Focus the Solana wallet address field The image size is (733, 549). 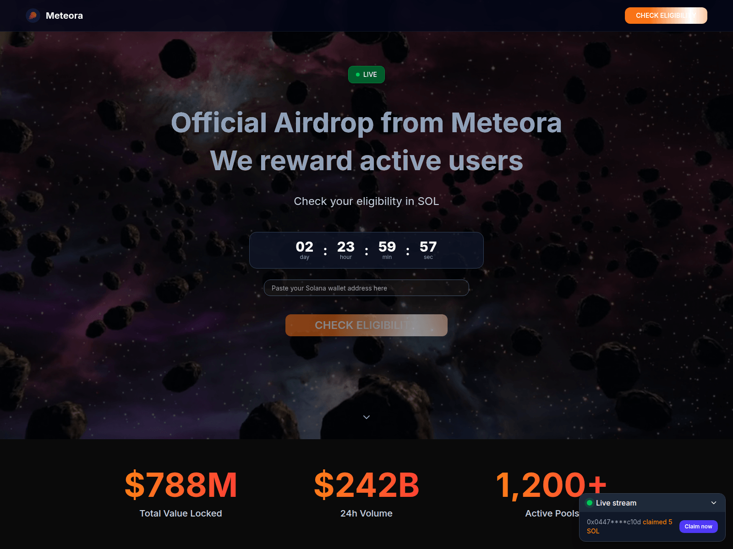(x=366, y=288)
